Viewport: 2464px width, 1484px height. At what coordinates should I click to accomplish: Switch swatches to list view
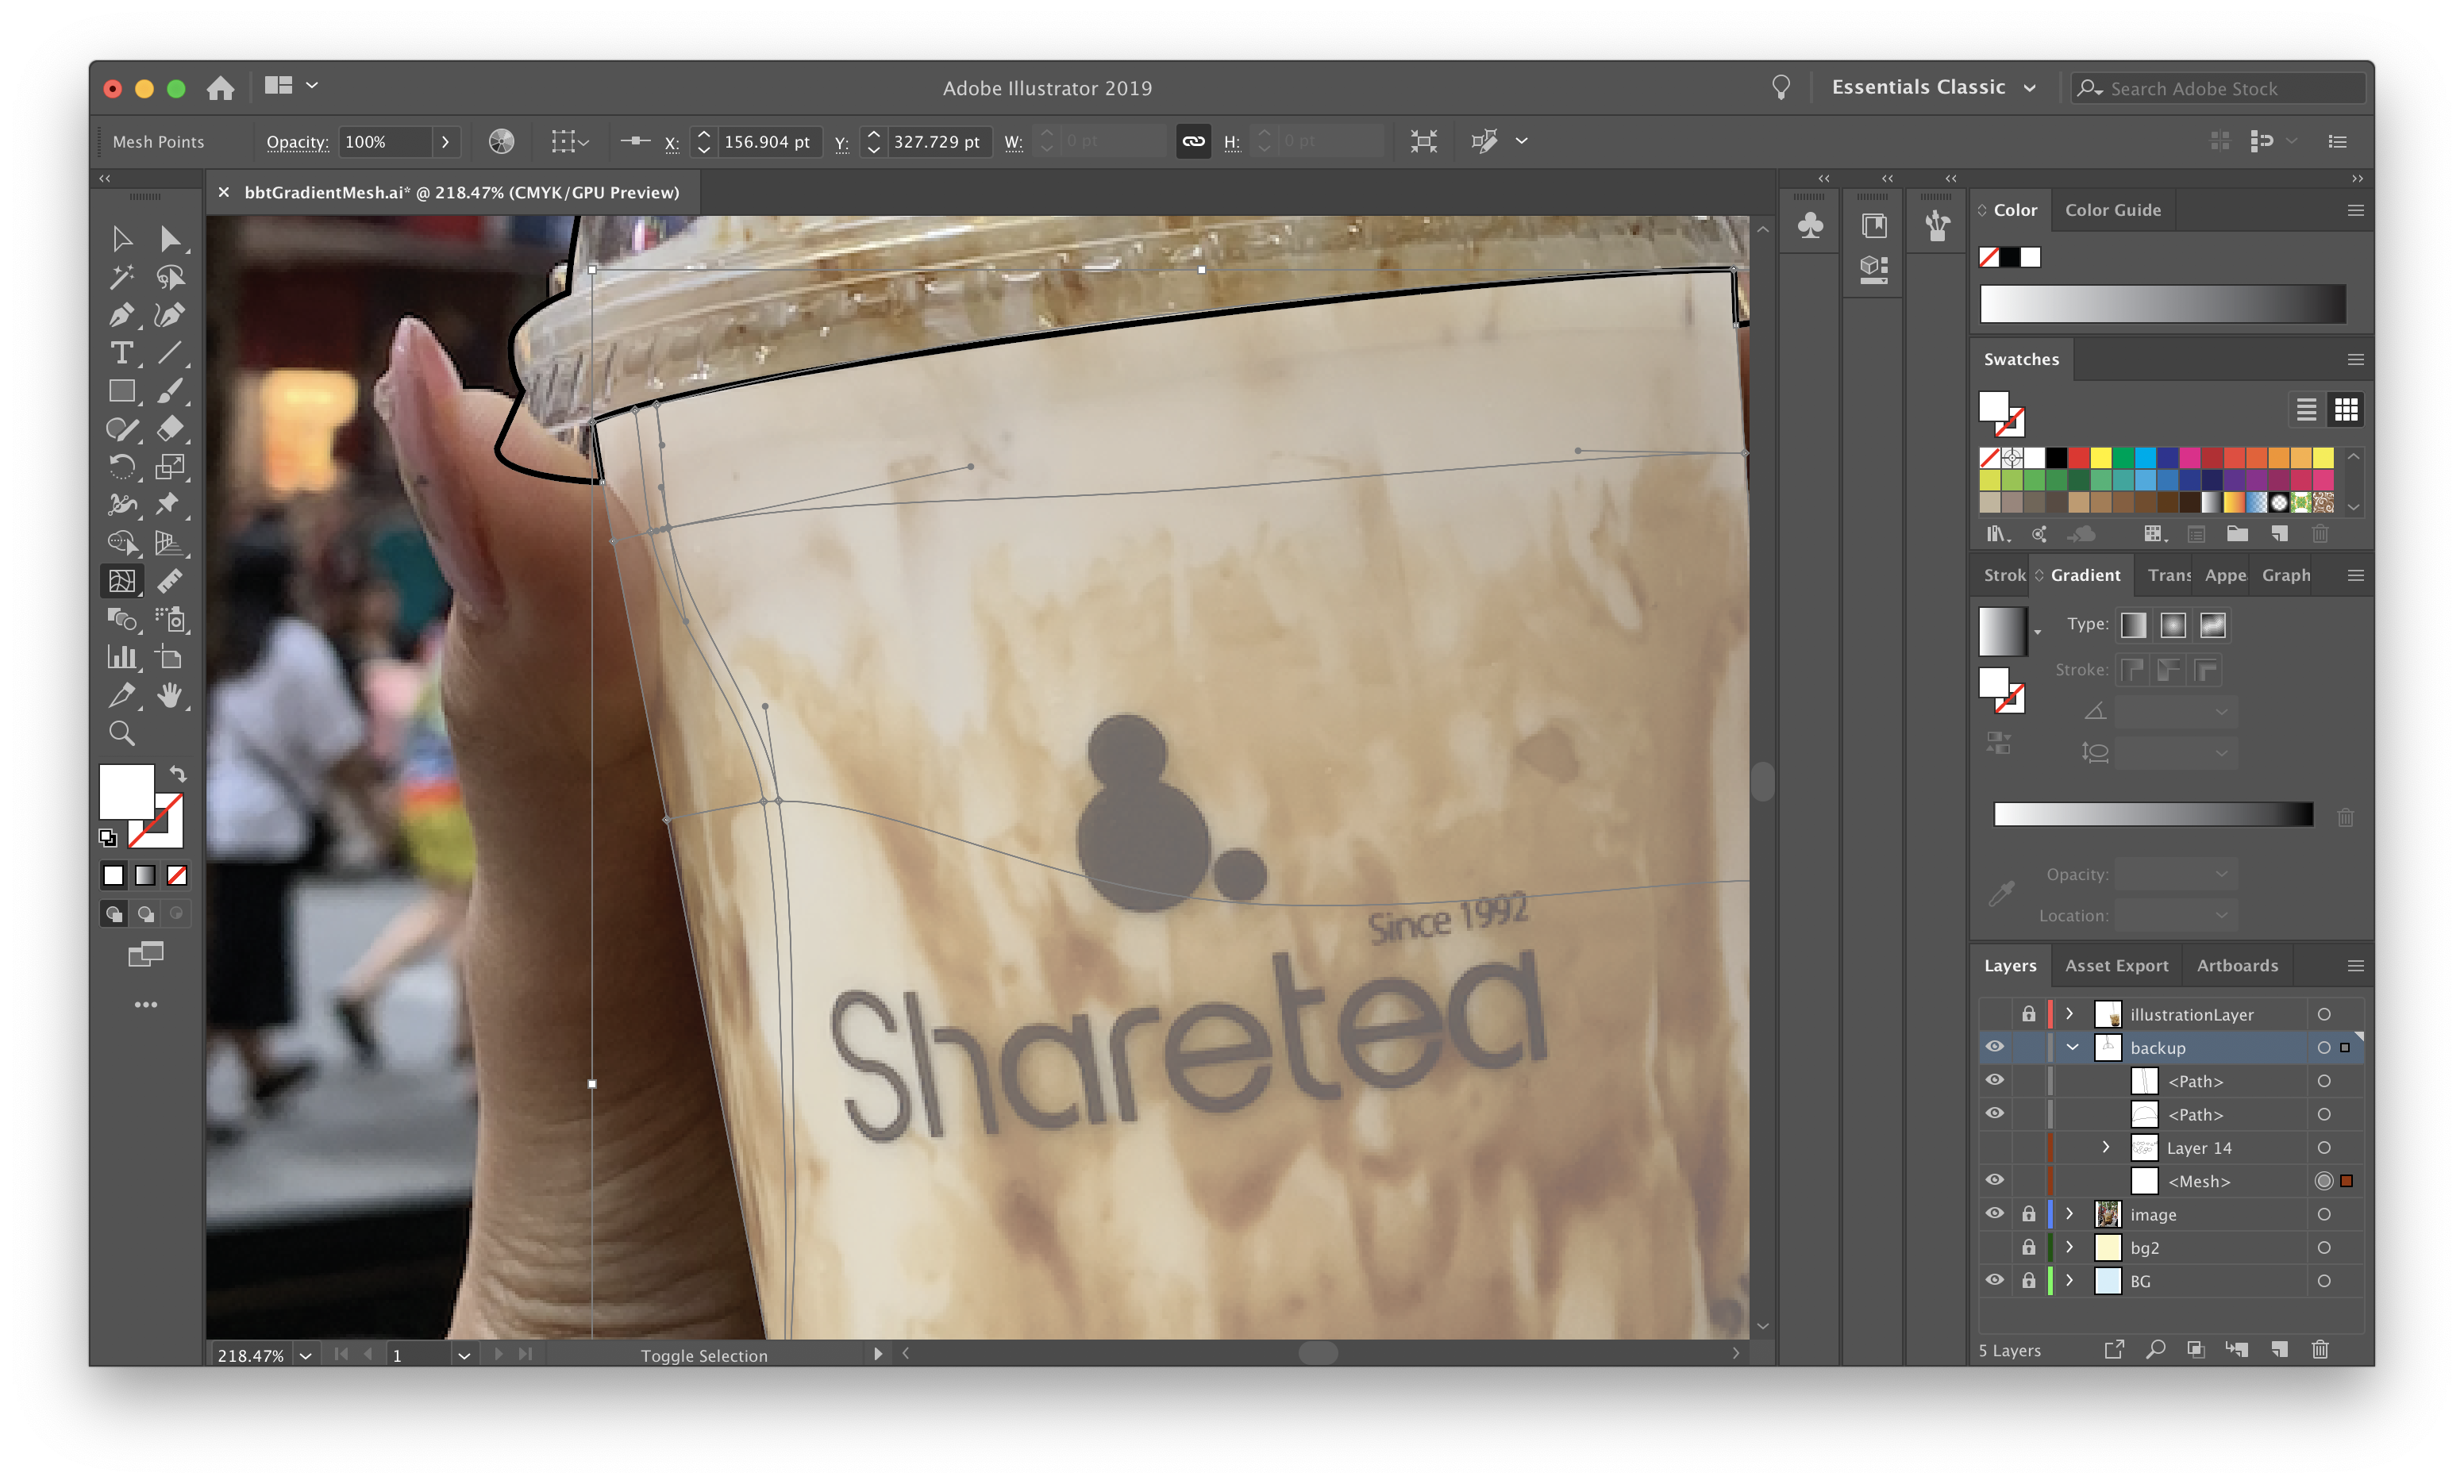[x=2306, y=410]
